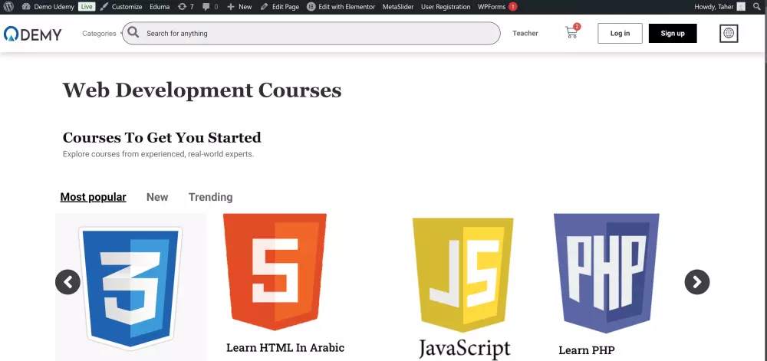Click the Web Development Courses heading
Image resolution: width=767 pixels, height=361 pixels.
coord(202,90)
